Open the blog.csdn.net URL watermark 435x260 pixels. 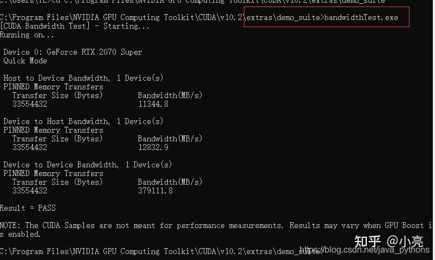coord(375,251)
